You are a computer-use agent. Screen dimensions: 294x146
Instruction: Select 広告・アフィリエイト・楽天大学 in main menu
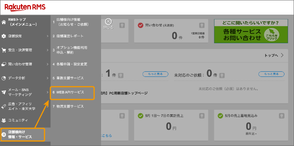(22, 106)
